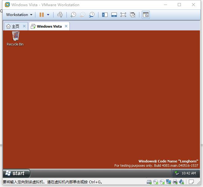Open the Longhorn start menu
Image resolution: width=203 pixels, height=187 pixels.
point(17,173)
